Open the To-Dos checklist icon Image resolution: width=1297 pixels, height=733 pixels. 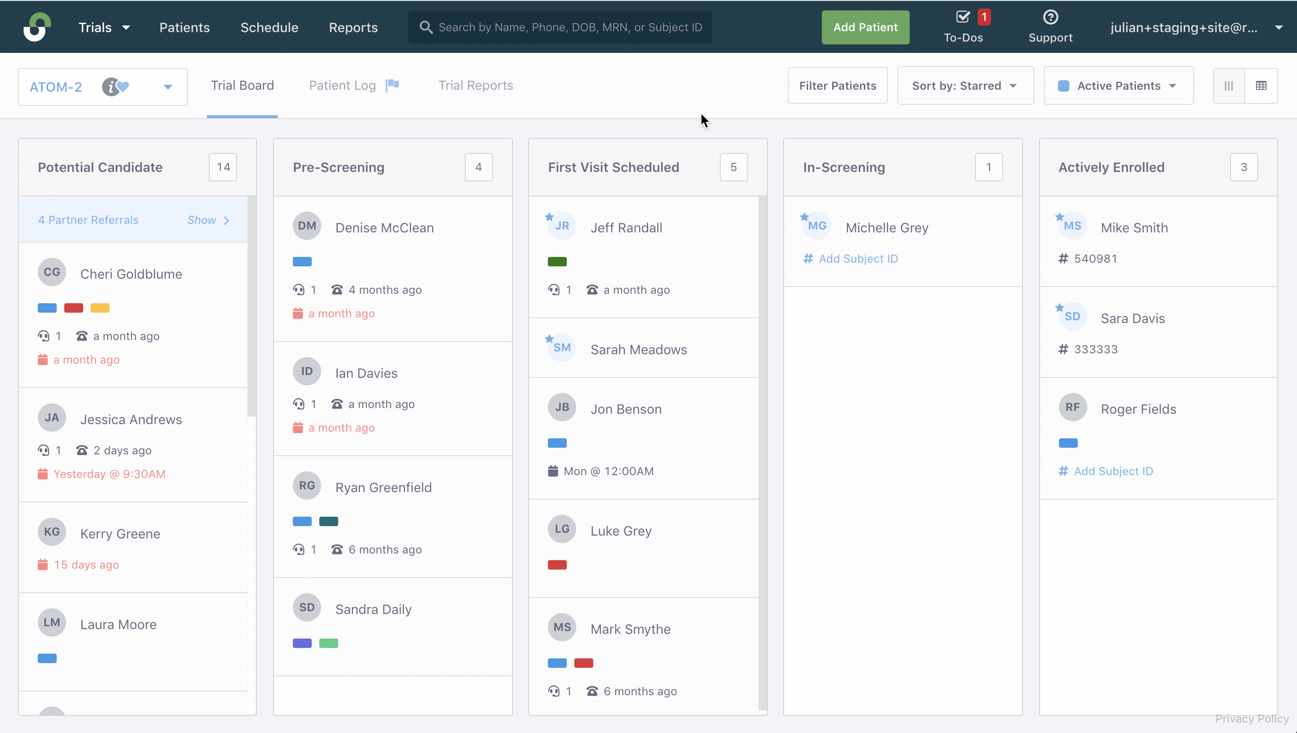point(963,17)
